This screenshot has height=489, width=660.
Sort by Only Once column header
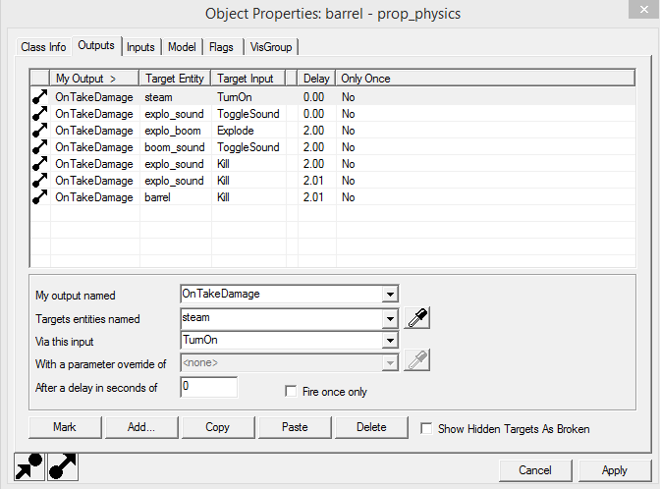[485, 79]
